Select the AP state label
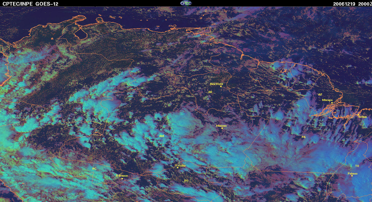The width and height of the screenshot is (372, 202). (x=320, y=94)
